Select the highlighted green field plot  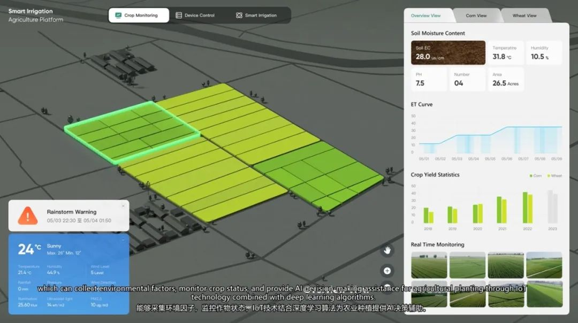(131, 132)
